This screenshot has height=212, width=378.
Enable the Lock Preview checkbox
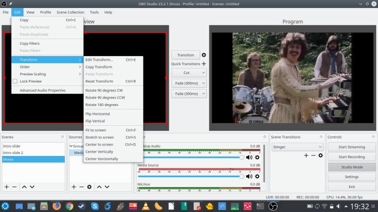(x=15, y=81)
